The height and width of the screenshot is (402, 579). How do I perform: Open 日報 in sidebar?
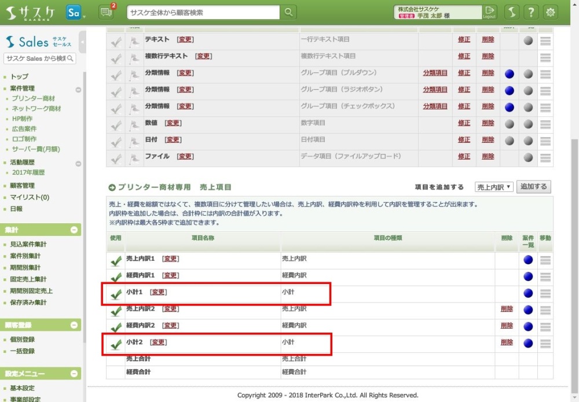click(x=16, y=209)
